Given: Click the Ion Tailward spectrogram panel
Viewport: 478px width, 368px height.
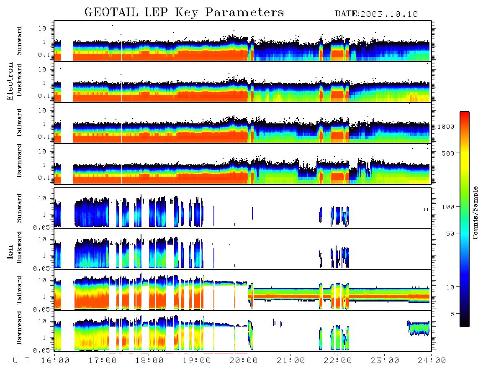Looking at the screenshot, I should 243,290.
